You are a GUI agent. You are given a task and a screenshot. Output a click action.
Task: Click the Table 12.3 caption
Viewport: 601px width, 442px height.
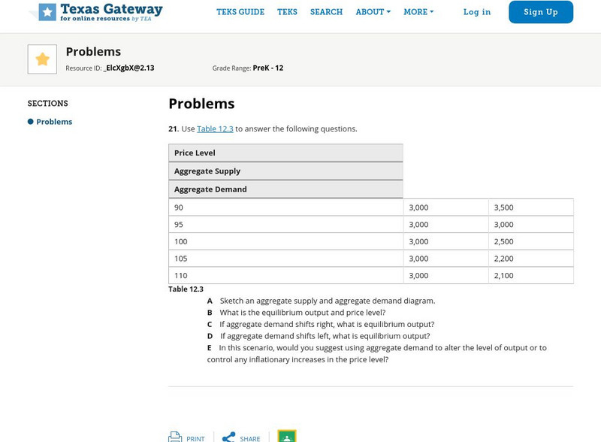186,289
